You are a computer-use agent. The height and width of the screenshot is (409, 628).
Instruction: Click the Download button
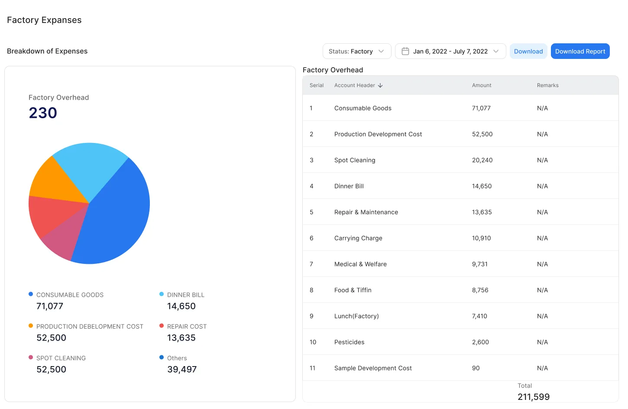[x=528, y=51]
